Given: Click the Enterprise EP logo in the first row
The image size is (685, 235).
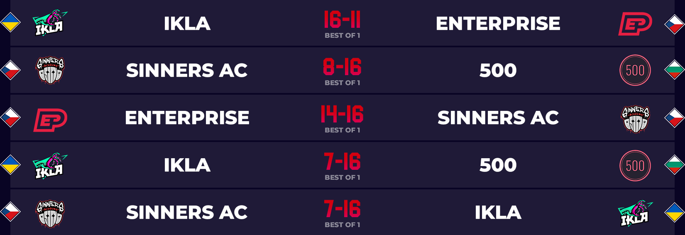Looking at the screenshot, I should point(635,24).
